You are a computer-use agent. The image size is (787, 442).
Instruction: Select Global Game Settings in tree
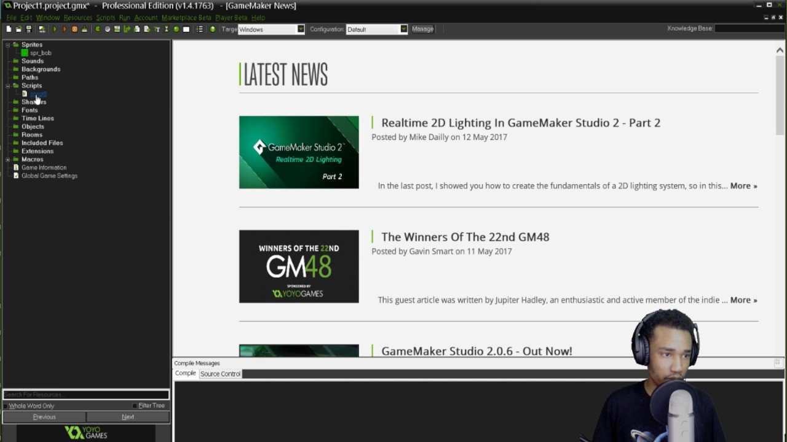(49, 176)
